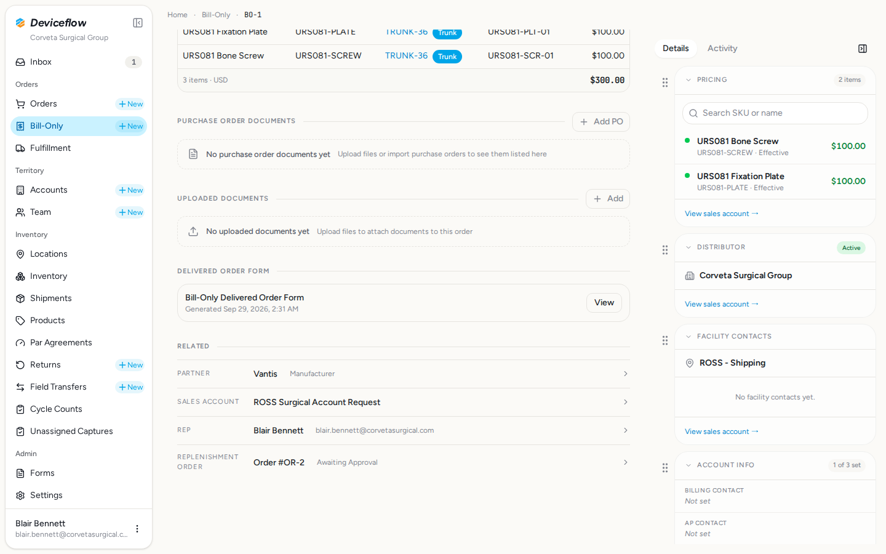Click Billing Contact Not set value
Image resolution: width=886 pixels, height=554 pixels.
(x=698, y=502)
